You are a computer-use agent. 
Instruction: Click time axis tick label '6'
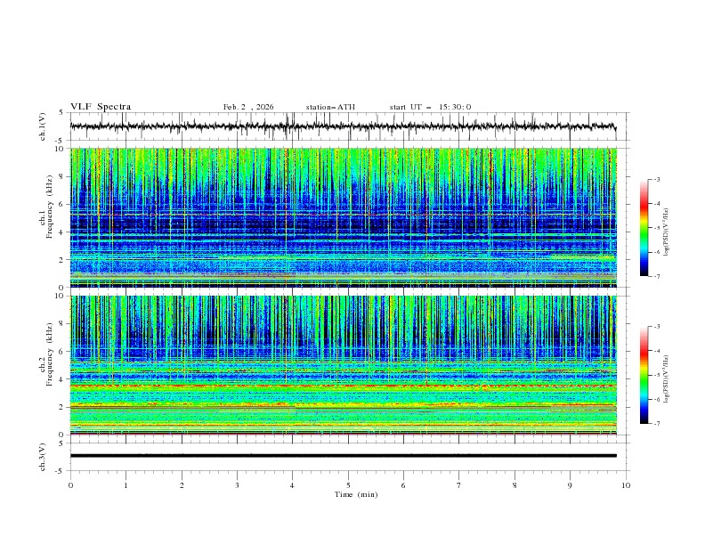click(x=403, y=485)
